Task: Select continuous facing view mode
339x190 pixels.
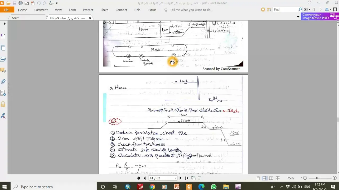Action: point(278,178)
